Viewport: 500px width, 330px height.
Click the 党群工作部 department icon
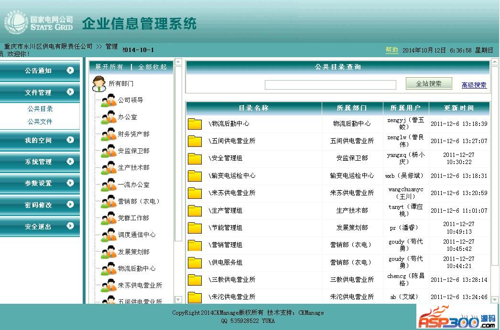109,218
